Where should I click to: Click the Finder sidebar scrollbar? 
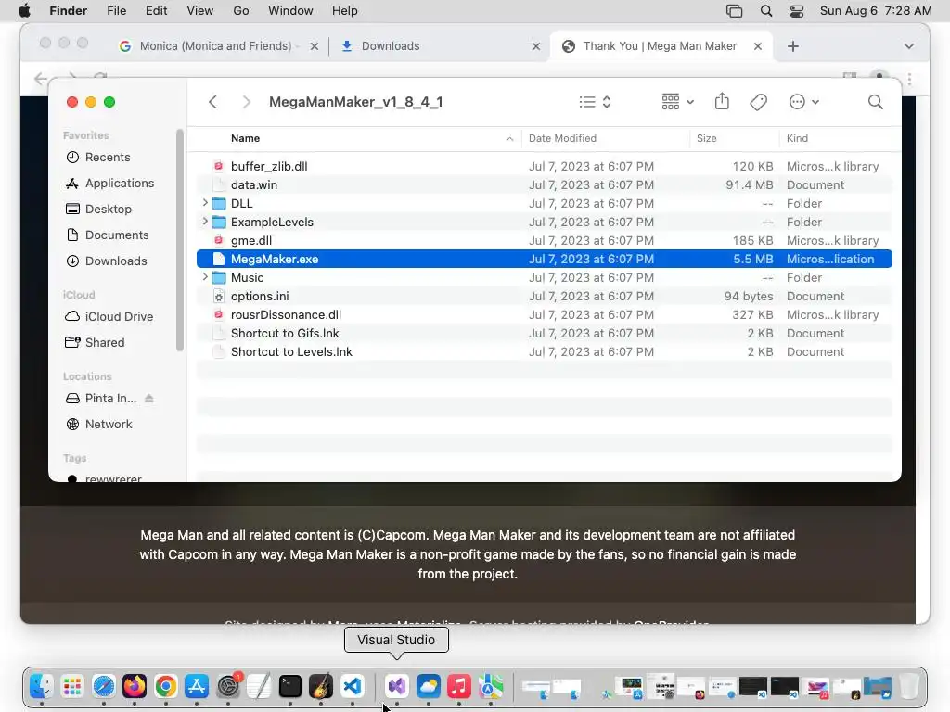(179, 240)
